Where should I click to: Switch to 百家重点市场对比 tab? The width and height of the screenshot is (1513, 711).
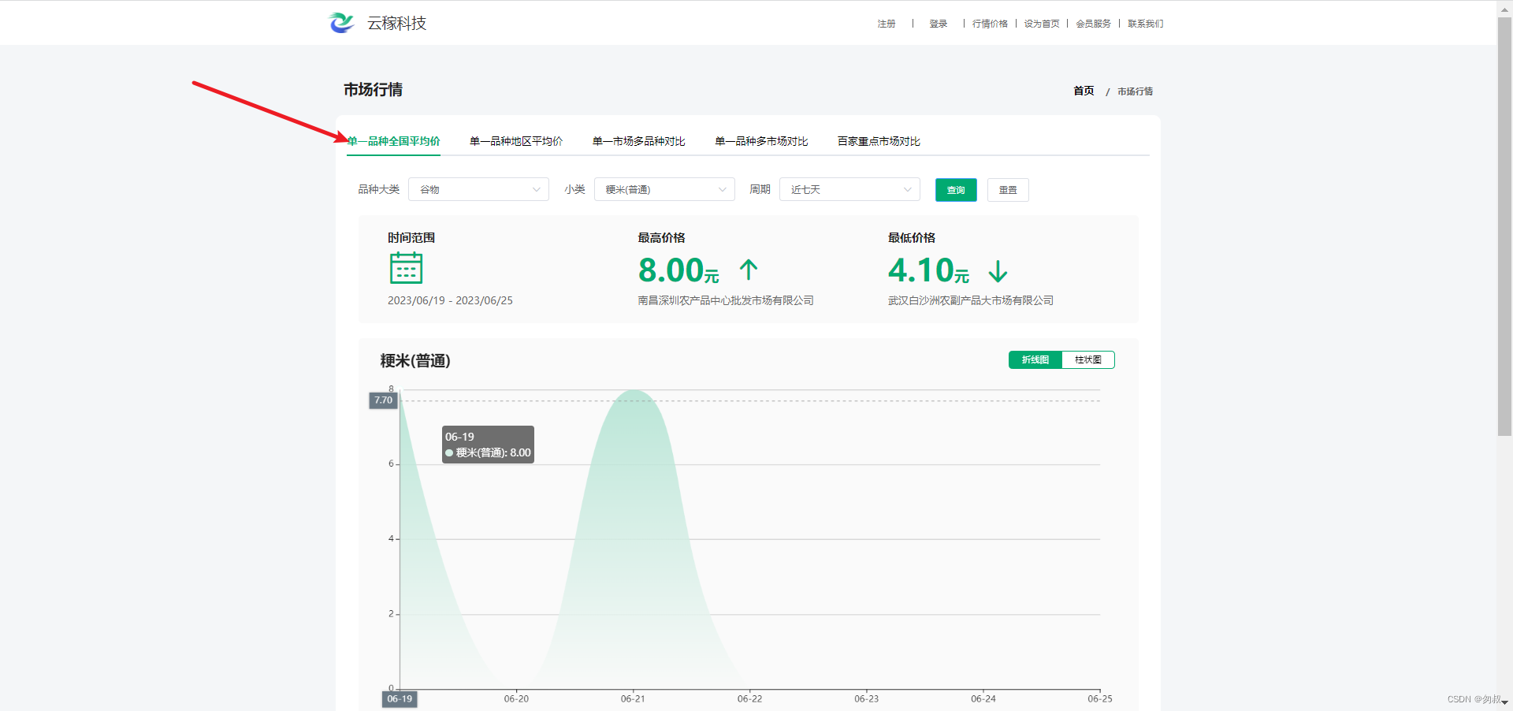click(x=878, y=141)
